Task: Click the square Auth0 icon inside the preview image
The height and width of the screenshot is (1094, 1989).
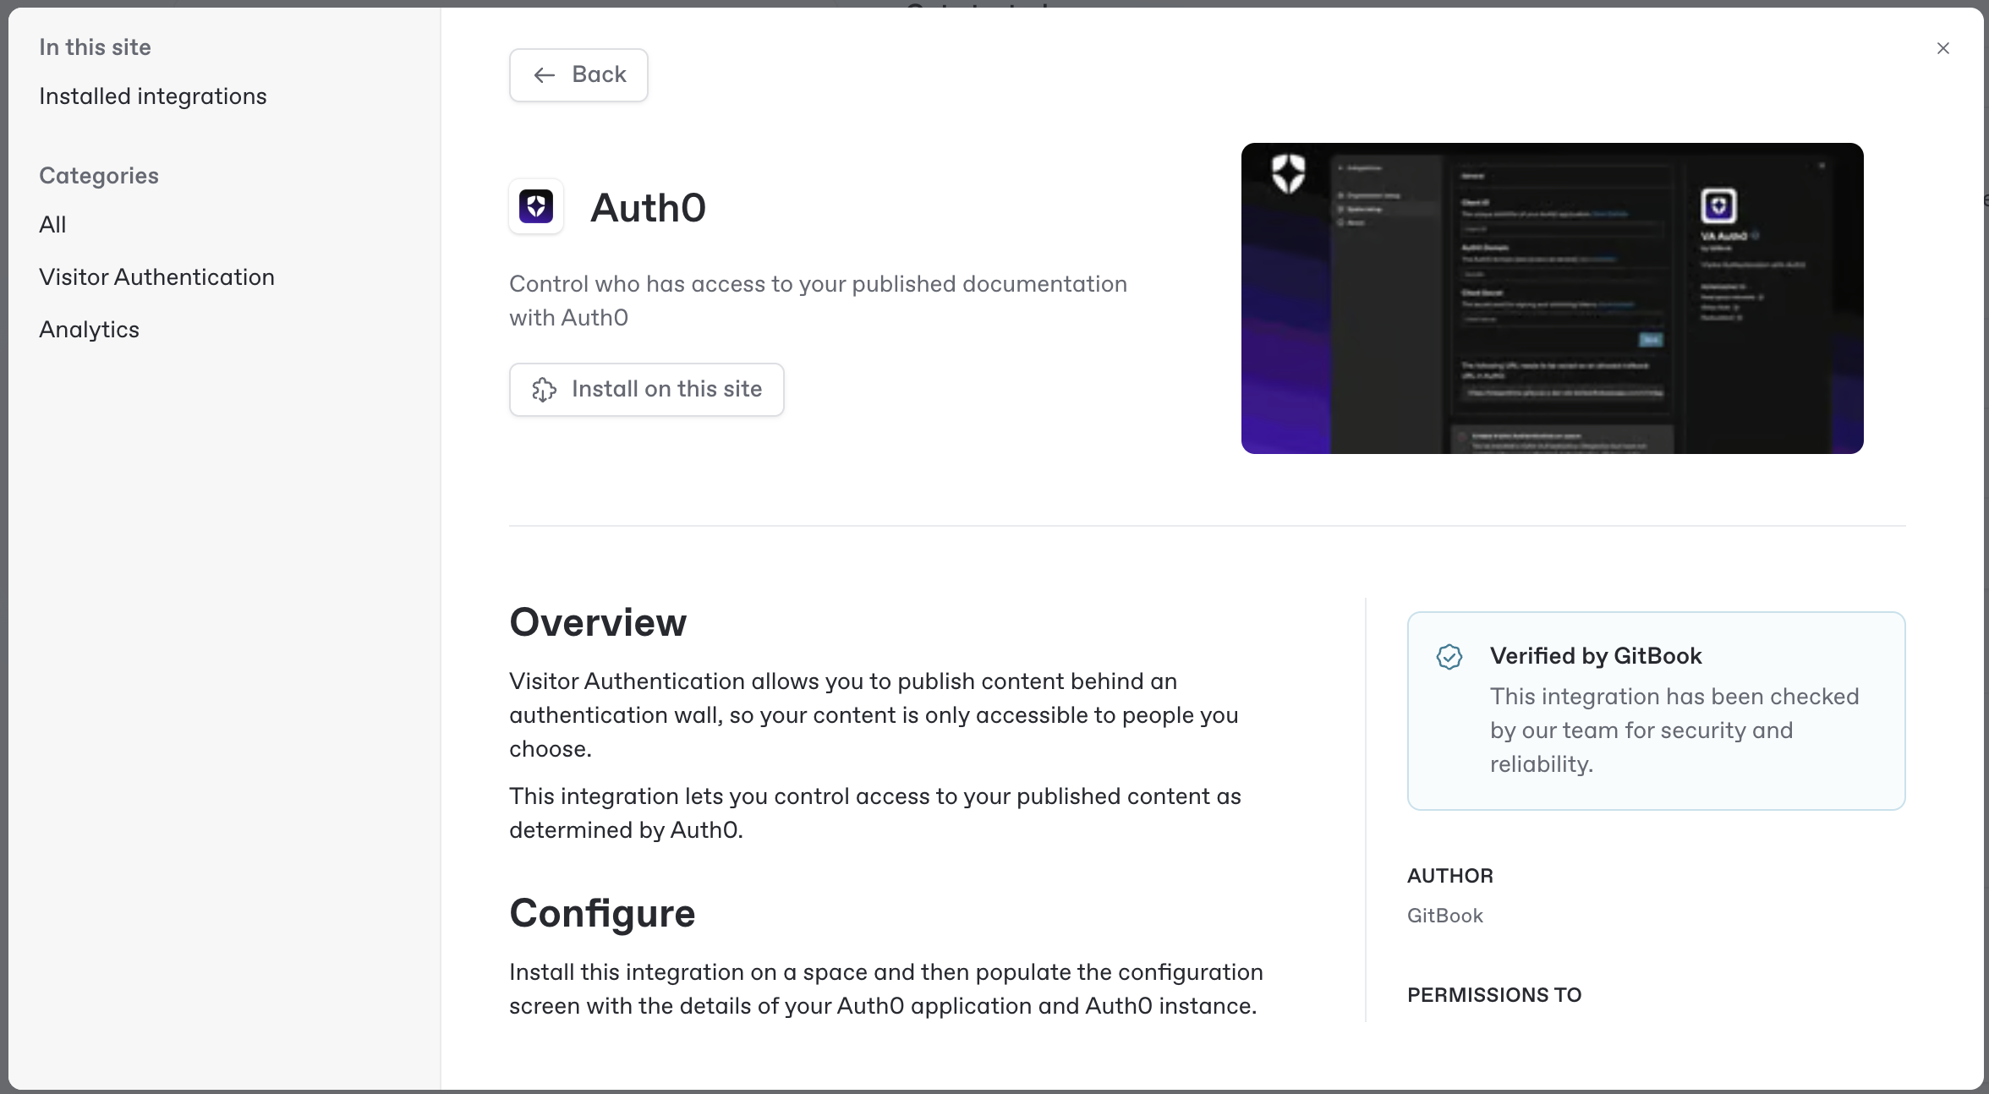Action: (1718, 205)
